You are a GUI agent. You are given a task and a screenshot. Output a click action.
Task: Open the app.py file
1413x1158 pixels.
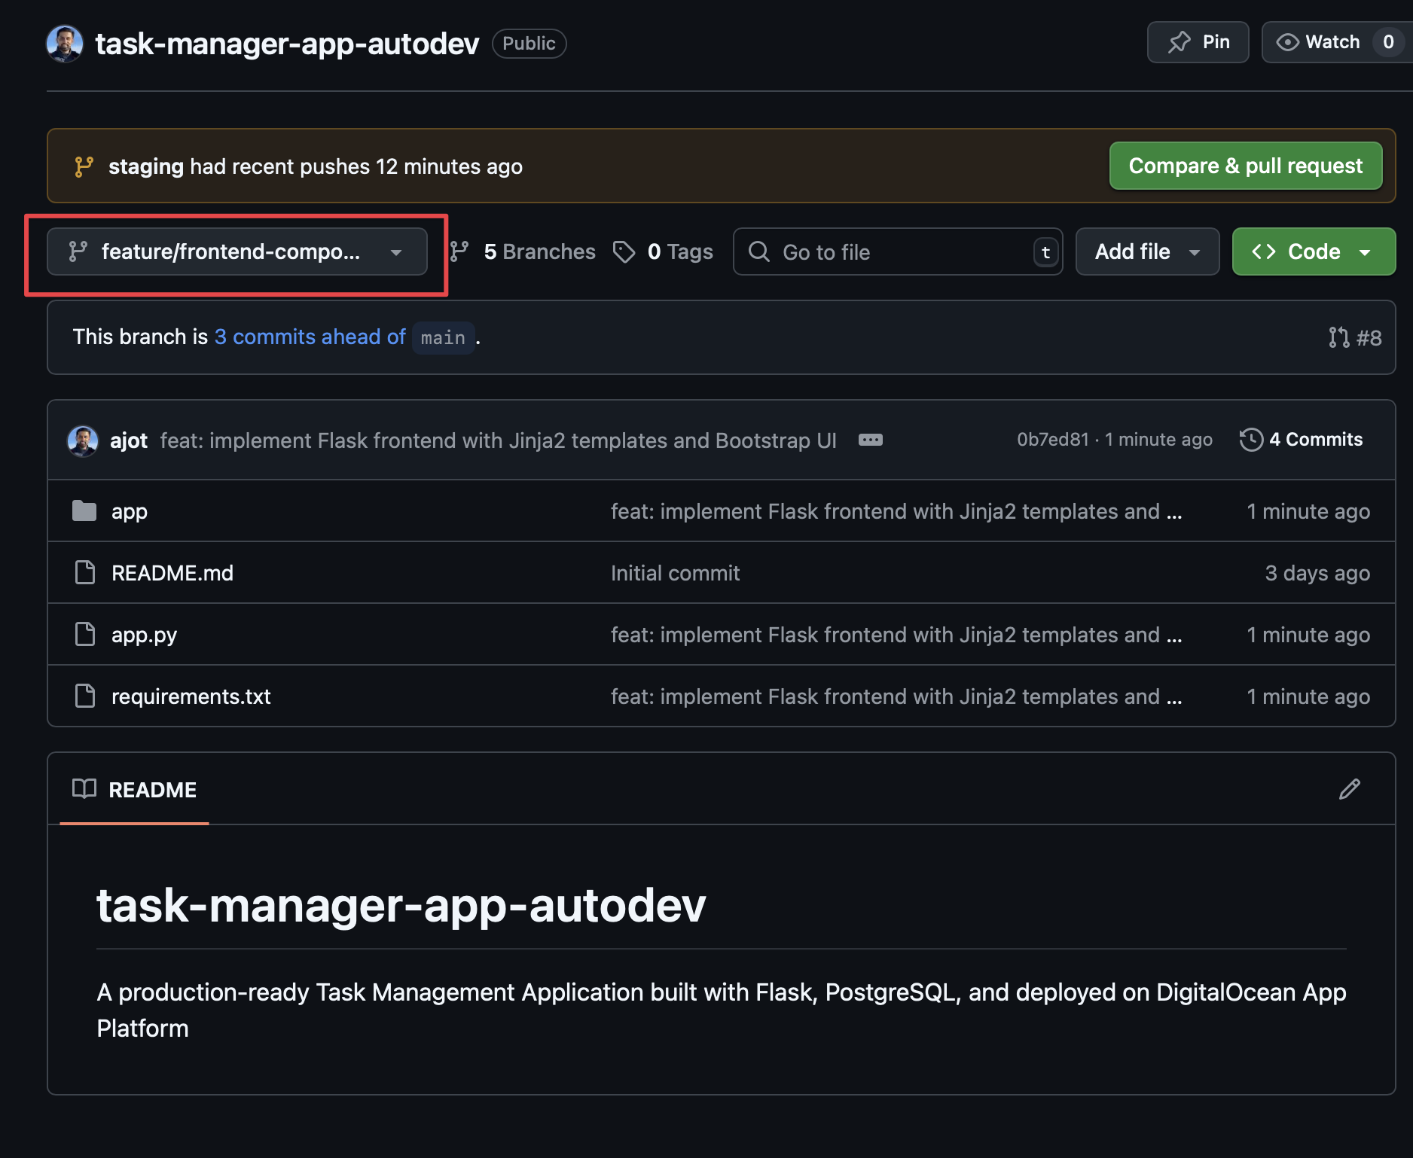[144, 635]
